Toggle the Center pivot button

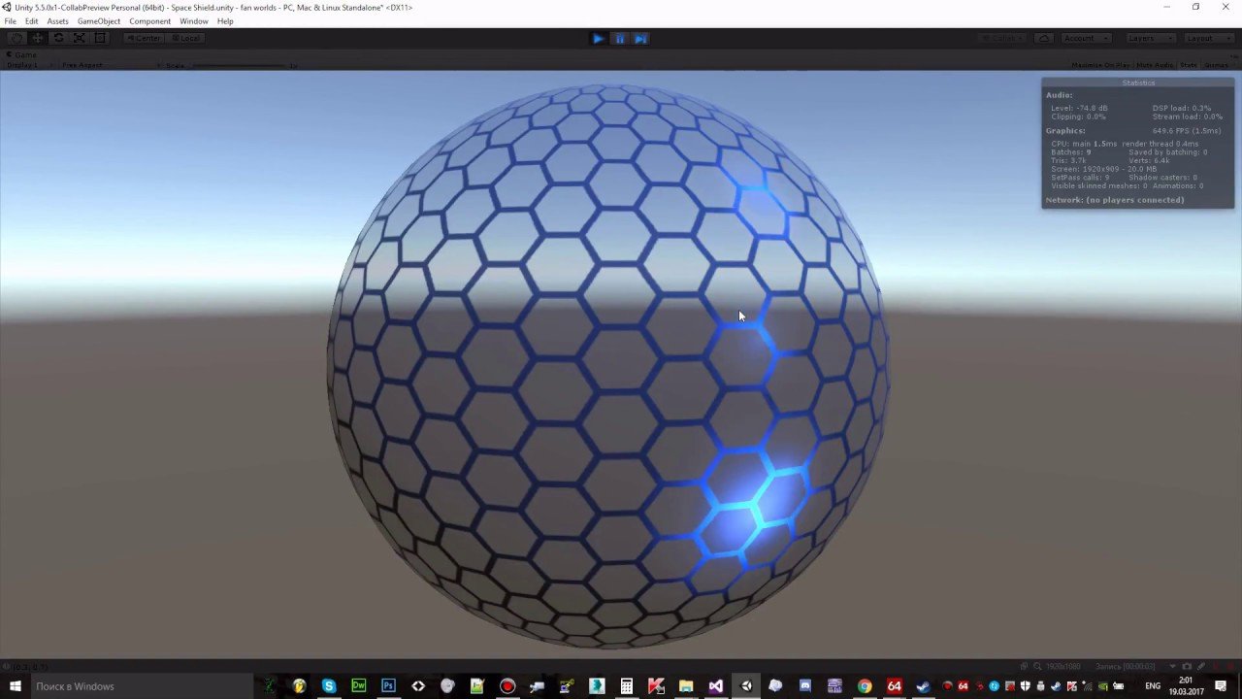point(145,38)
